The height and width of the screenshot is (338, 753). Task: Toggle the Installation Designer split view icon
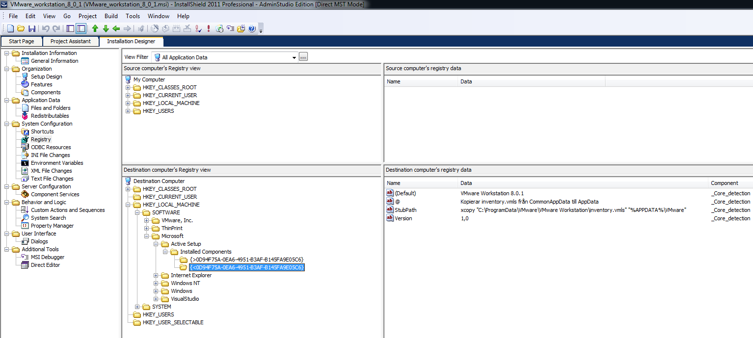(81, 28)
